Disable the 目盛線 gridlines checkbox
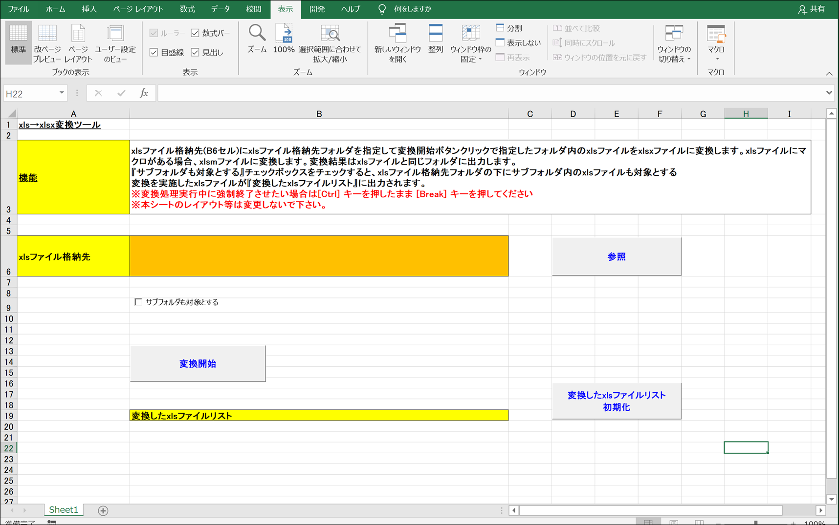Screen dimensions: 839x525 click(154, 52)
